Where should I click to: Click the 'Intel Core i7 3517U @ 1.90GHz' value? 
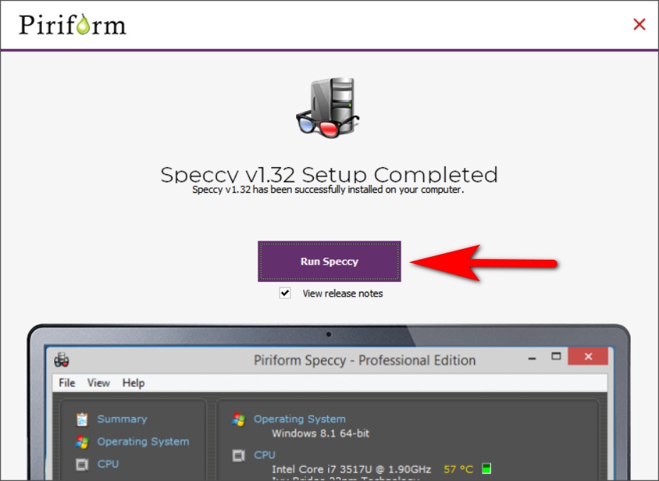(352, 469)
